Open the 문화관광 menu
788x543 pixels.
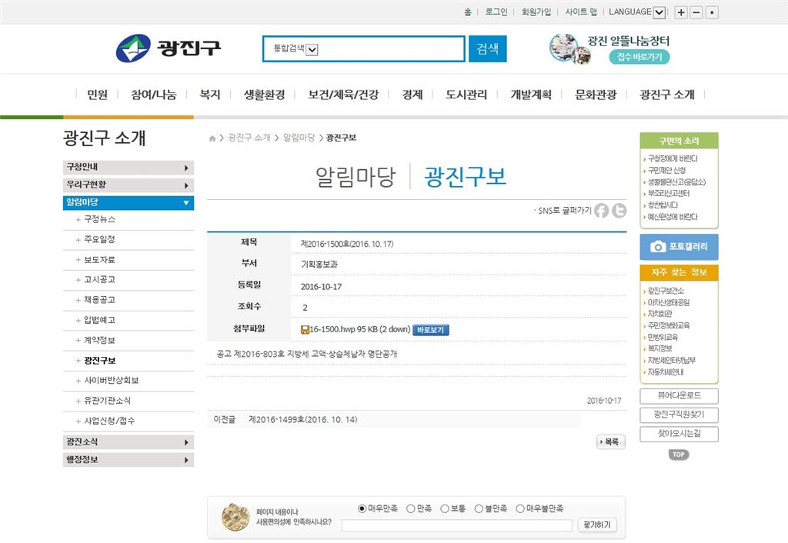pos(596,94)
